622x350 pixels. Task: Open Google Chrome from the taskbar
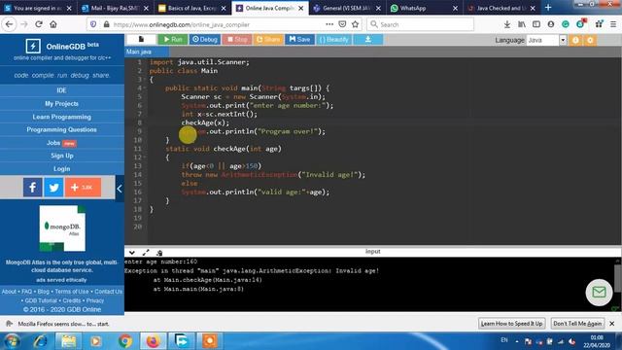pyautogui.click(x=125, y=341)
